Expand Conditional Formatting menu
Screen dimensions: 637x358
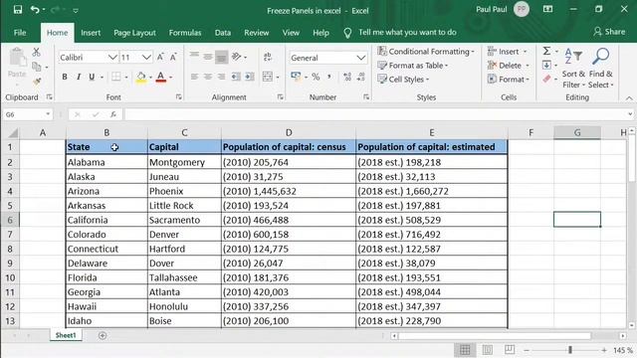425,51
